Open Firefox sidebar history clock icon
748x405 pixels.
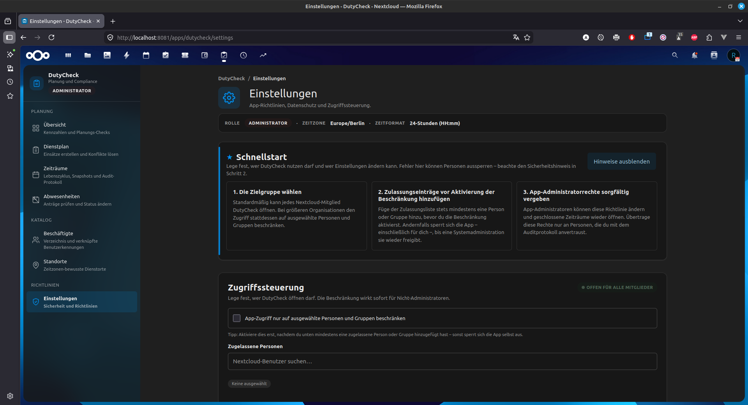click(x=10, y=82)
